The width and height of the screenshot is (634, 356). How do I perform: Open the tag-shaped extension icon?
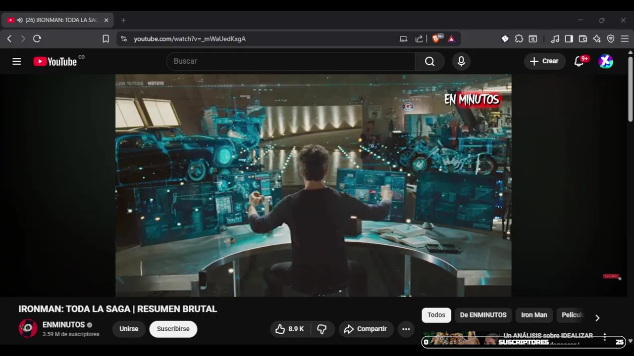[x=505, y=39]
